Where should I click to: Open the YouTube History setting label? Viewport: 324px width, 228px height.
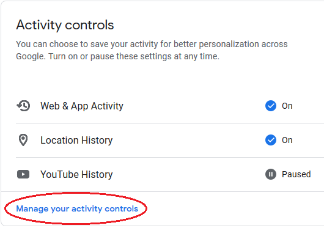(76, 174)
